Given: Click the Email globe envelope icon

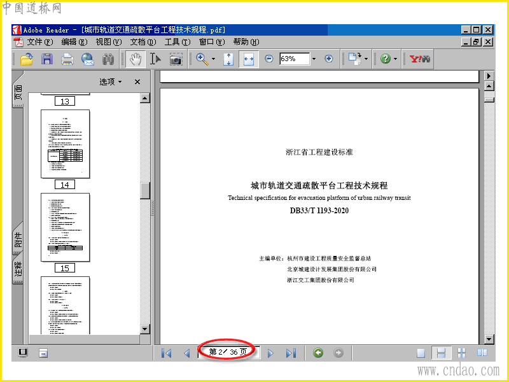Looking at the screenshot, I should click(88, 59).
